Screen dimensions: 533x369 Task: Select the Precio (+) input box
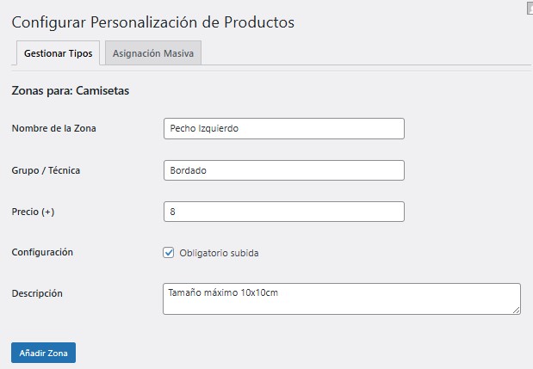point(283,212)
